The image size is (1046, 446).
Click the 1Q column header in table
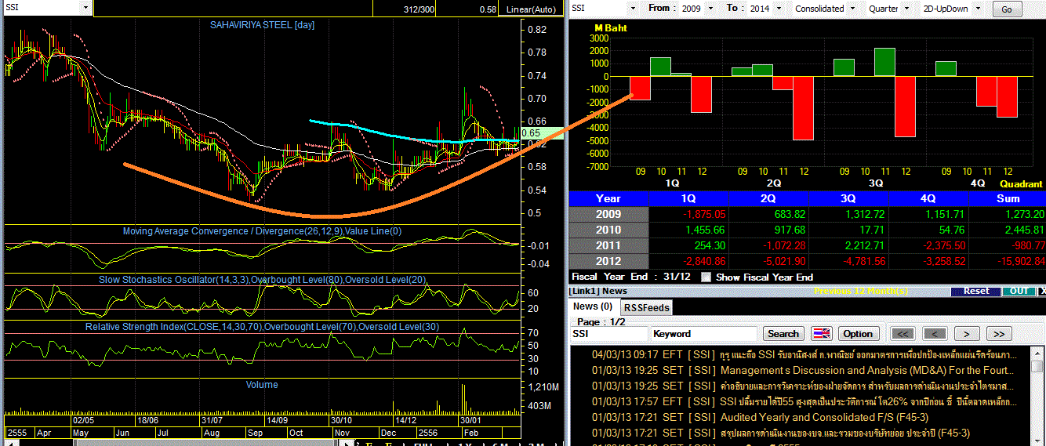(688, 198)
